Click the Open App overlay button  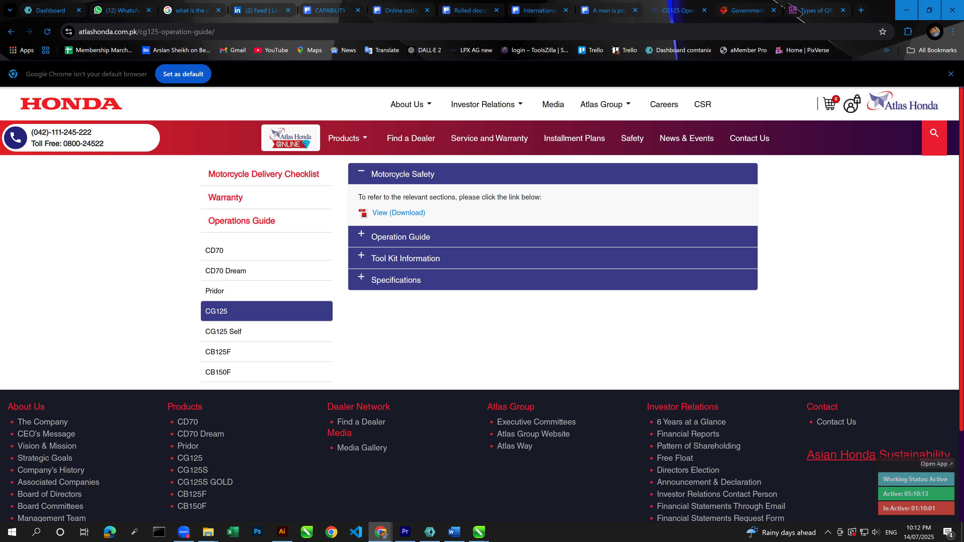pyautogui.click(x=937, y=463)
